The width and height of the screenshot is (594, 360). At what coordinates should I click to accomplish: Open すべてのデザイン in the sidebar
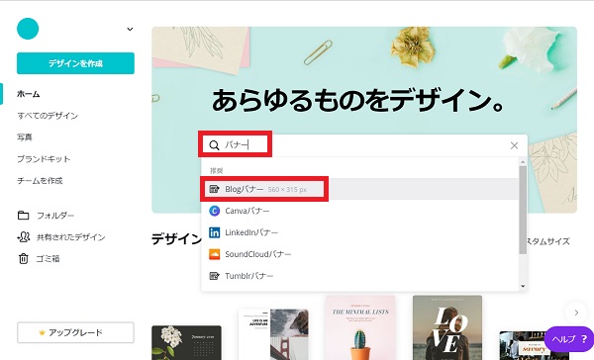pos(48,116)
